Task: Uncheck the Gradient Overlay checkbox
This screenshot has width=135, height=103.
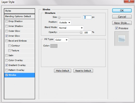Action: coord(6,65)
